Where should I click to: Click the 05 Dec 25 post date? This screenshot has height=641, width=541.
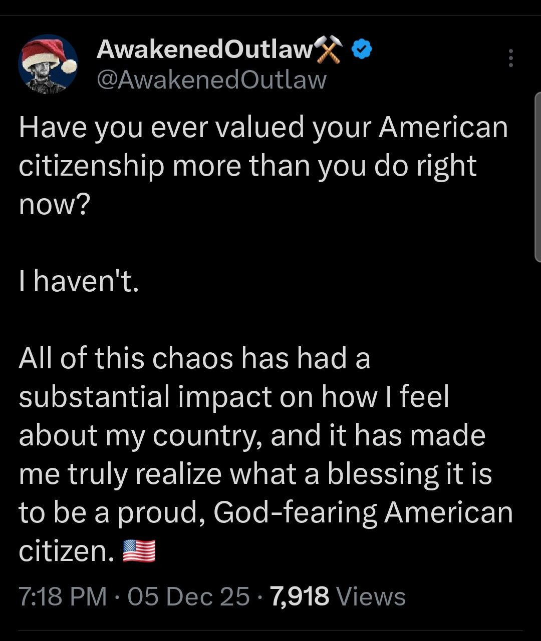pos(188,596)
